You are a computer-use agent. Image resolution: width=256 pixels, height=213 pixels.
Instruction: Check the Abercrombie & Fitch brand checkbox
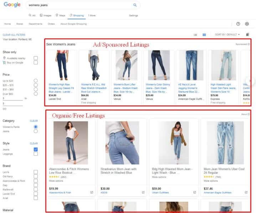36,181
